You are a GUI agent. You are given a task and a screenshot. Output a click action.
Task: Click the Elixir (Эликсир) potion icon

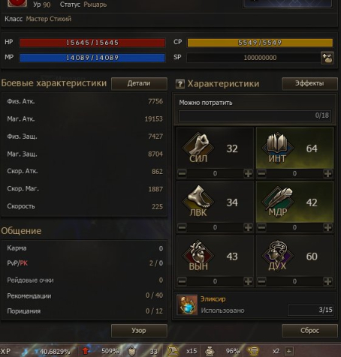(x=187, y=304)
